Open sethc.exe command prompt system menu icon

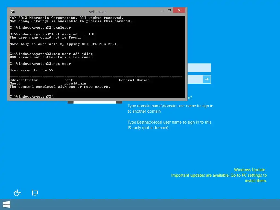13,12
